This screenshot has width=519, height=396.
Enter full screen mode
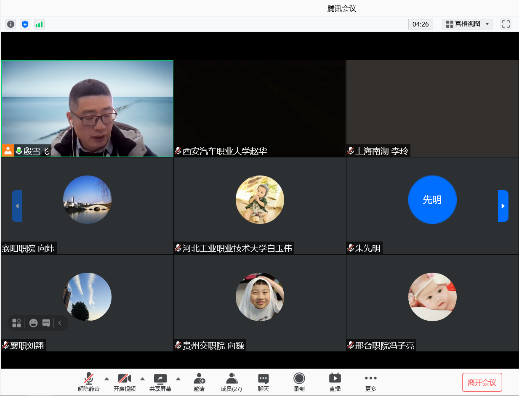tap(506, 24)
